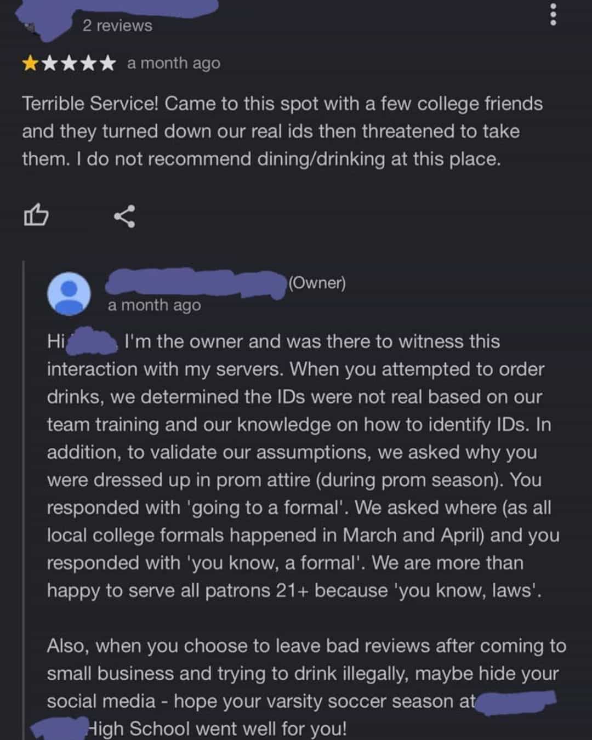The height and width of the screenshot is (740, 592).
Task: Click the redacted school name after "season at"
Action: (515, 701)
